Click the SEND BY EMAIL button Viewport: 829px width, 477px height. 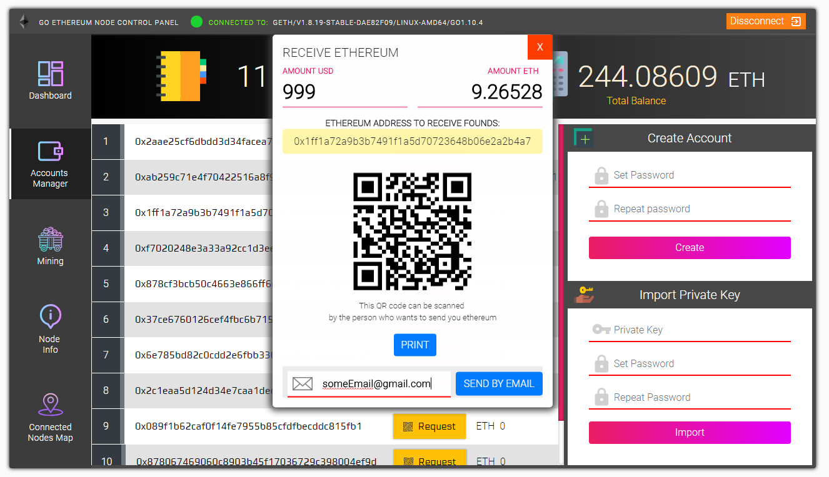tap(499, 384)
